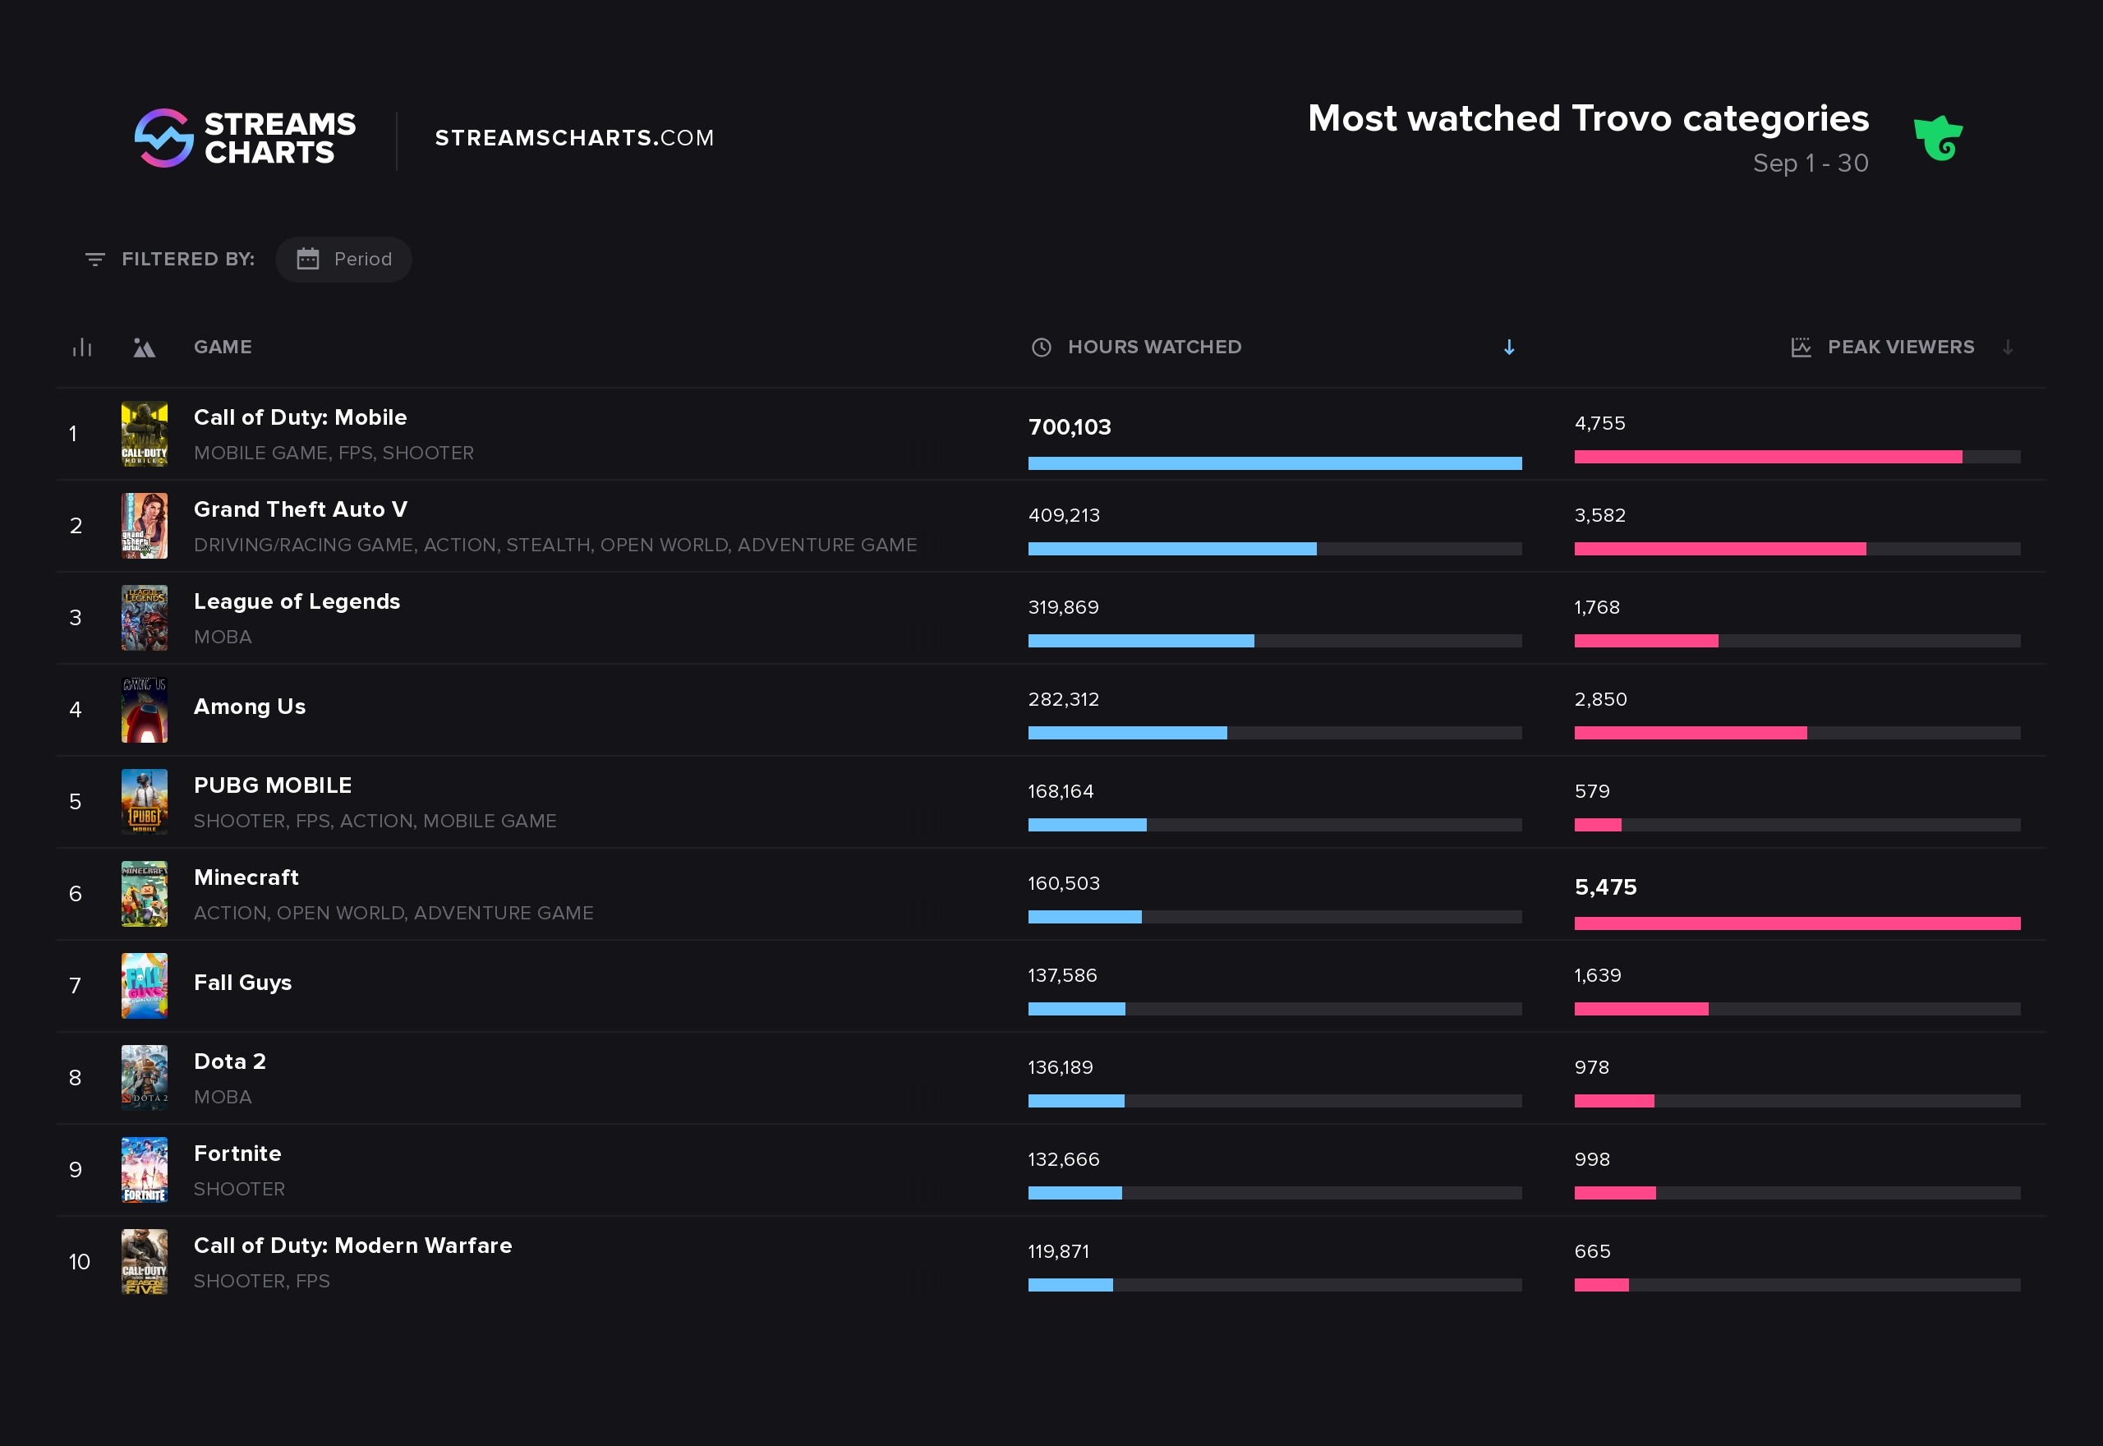The width and height of the screenshot is (2103, 1446).
Task: Click the Hours Watched sort arrow icon
Action: coord(1508,348)
